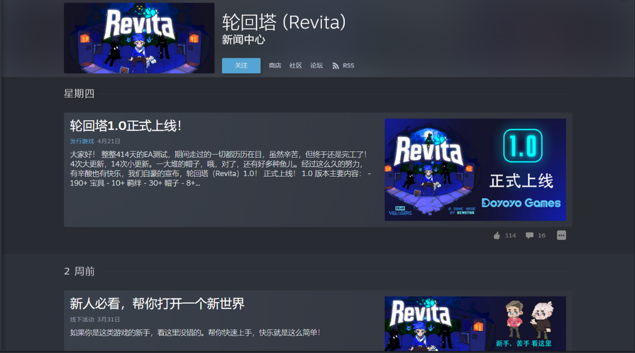Click the thumbs-up icon on 1.0 post
This screenshot has height=353, width=635.
pyautogui.click(x=496, y=236)
